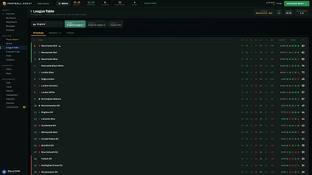Click the crown icon beside Manchester Red

60,46
